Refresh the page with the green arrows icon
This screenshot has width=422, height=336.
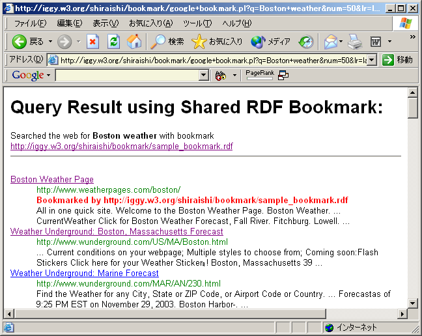click(113, 42)
